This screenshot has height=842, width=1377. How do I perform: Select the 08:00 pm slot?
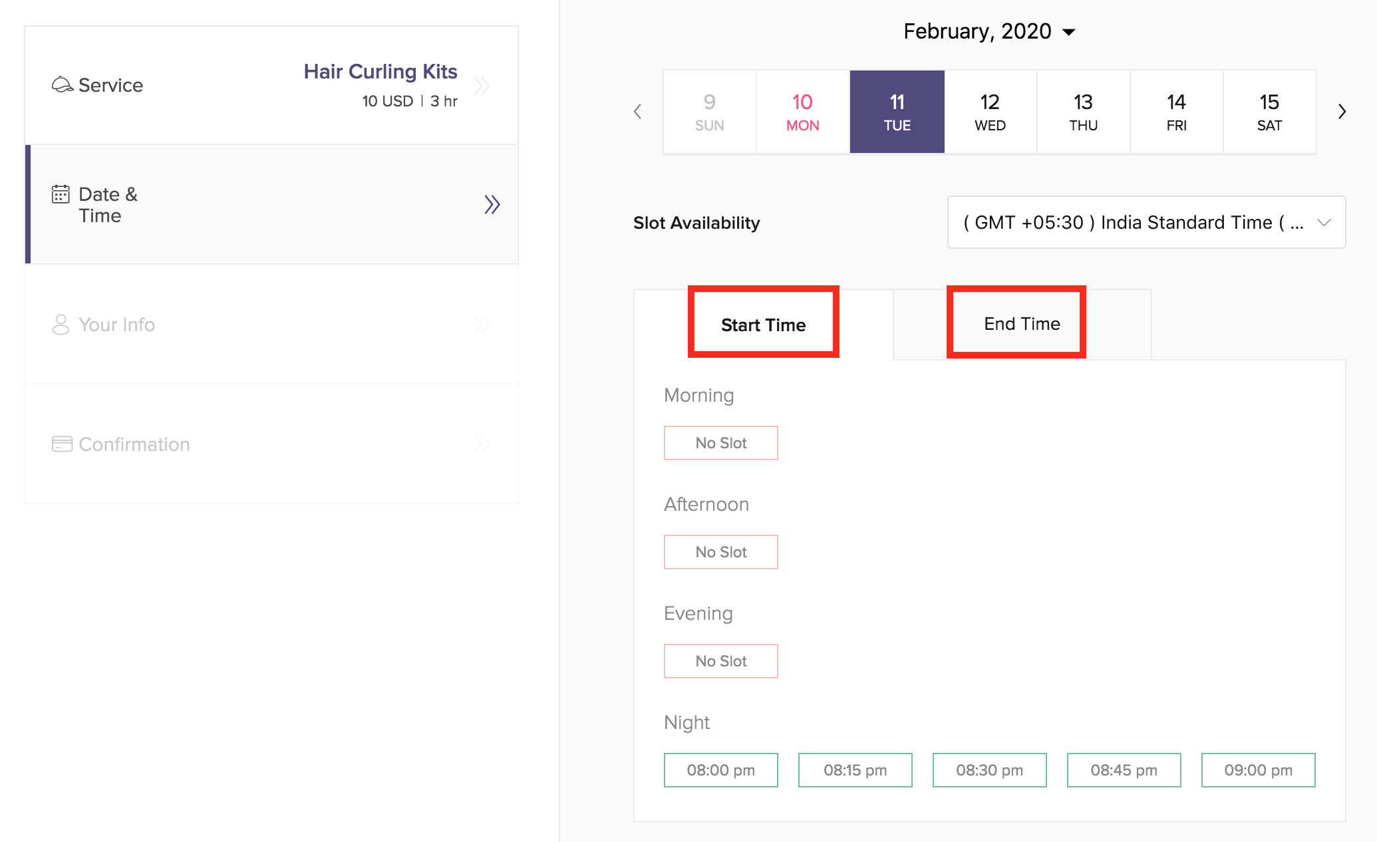(720, 770)
